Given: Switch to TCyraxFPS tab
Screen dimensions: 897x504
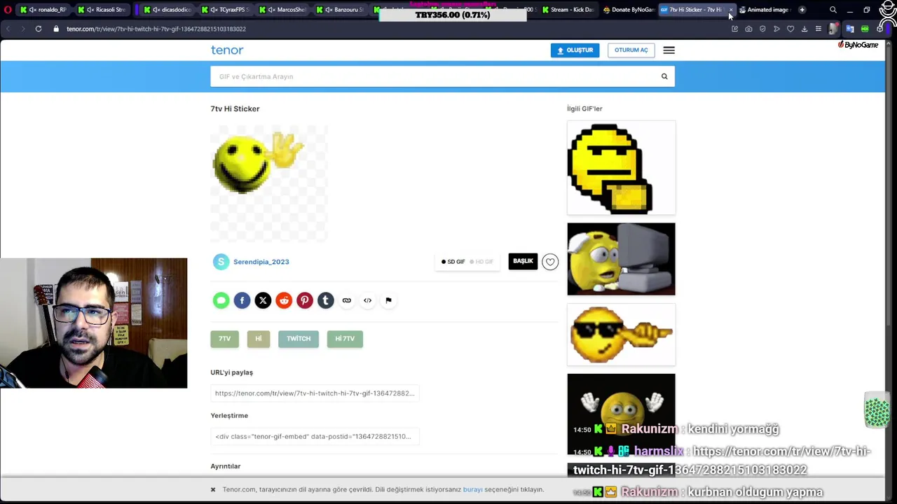Looking at the screenshot, I should pyautogui.click(x=226, y=10).
